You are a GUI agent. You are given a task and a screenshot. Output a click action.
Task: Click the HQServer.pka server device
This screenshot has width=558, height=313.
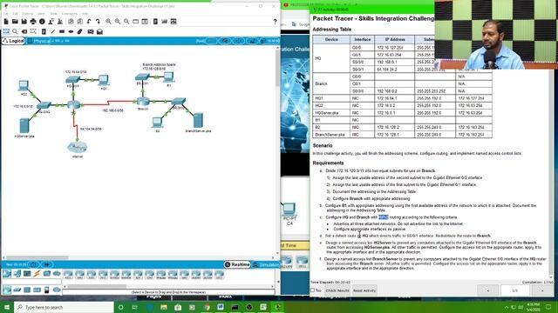(x=24, y=125)
